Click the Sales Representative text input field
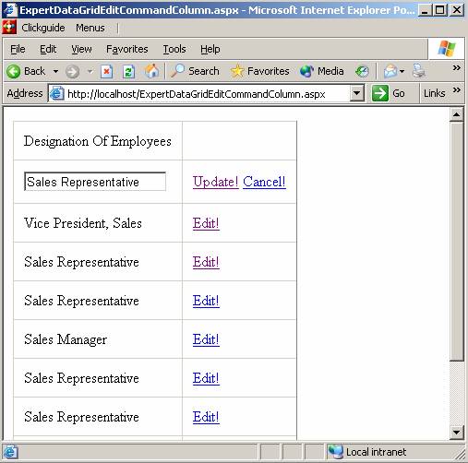Viewport: 468px width, 463px height. point(95,182)
